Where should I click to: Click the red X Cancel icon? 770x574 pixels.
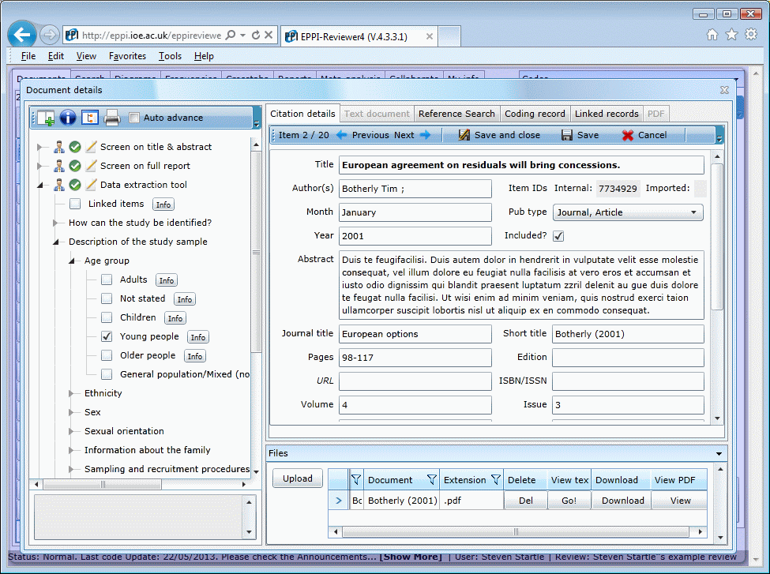click(628, 135)
